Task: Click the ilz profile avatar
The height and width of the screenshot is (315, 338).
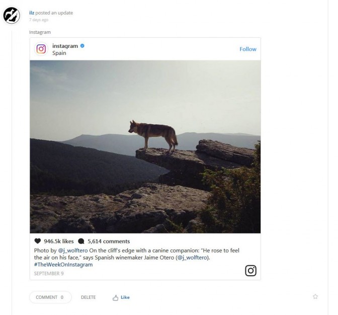Action: [12, 16]
